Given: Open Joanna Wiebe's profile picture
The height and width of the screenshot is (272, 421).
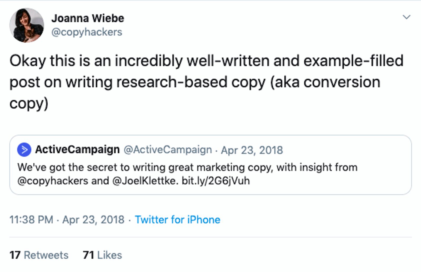Looking at the screenshot, I should [26, 25].
